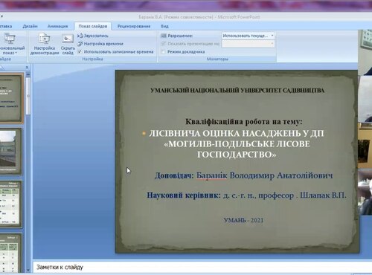Switch to the Анимация tab
The width and height of the screenshot is (372, 275).
57,26
